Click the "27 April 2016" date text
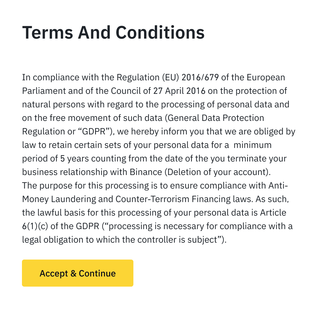The height and width of the screenshot is (321, 327). tap(179, 91)
